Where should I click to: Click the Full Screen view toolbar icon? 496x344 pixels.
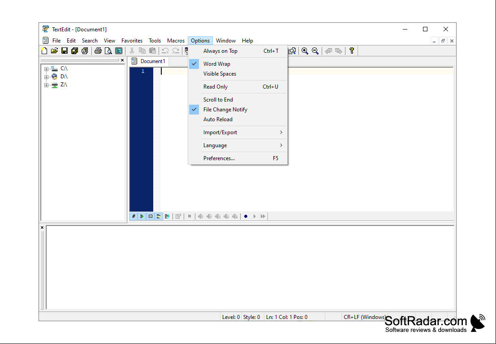click(119, 51)
